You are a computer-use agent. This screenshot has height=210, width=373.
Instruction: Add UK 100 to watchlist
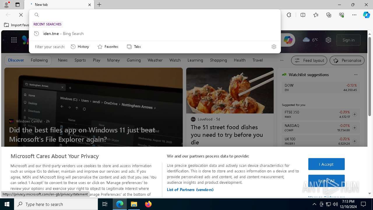coord(355,141)
